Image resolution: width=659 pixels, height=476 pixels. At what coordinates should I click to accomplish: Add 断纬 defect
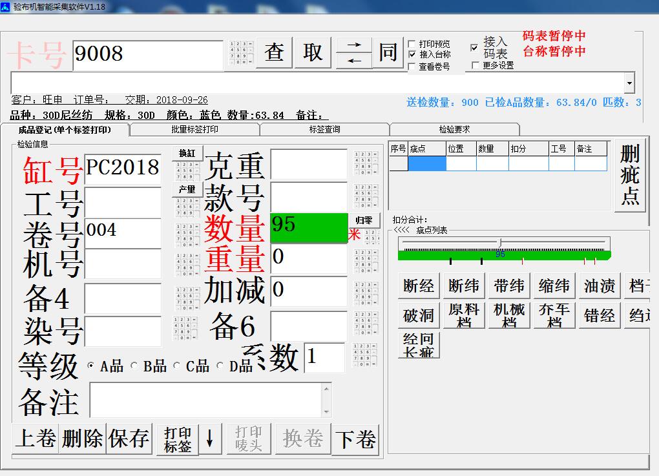tap(464, 286)
